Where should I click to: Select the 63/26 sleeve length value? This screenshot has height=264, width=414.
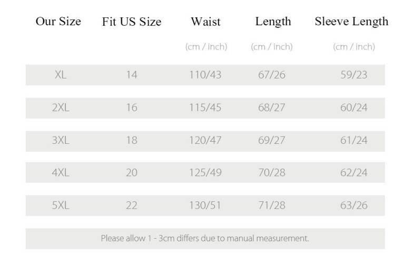(x=353, y=205)
